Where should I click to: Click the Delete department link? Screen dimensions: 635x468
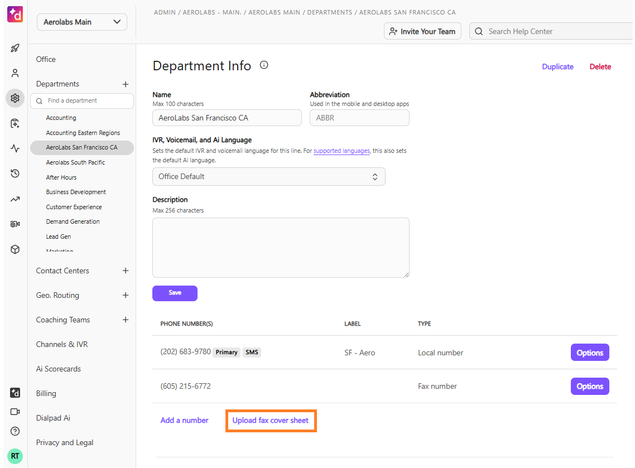click(x=600, y=67)
